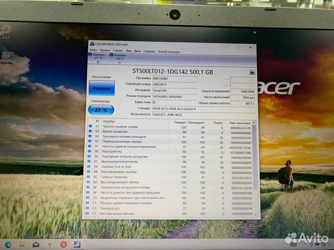
Task: Click the SATA/600 transfer mode field
Action: point(175,97)
